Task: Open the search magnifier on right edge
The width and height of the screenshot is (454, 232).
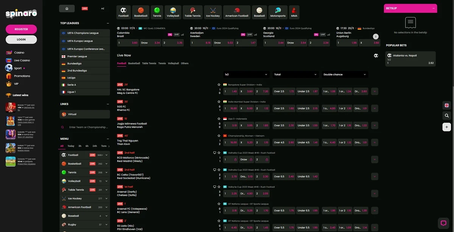Action: [447, 116]
